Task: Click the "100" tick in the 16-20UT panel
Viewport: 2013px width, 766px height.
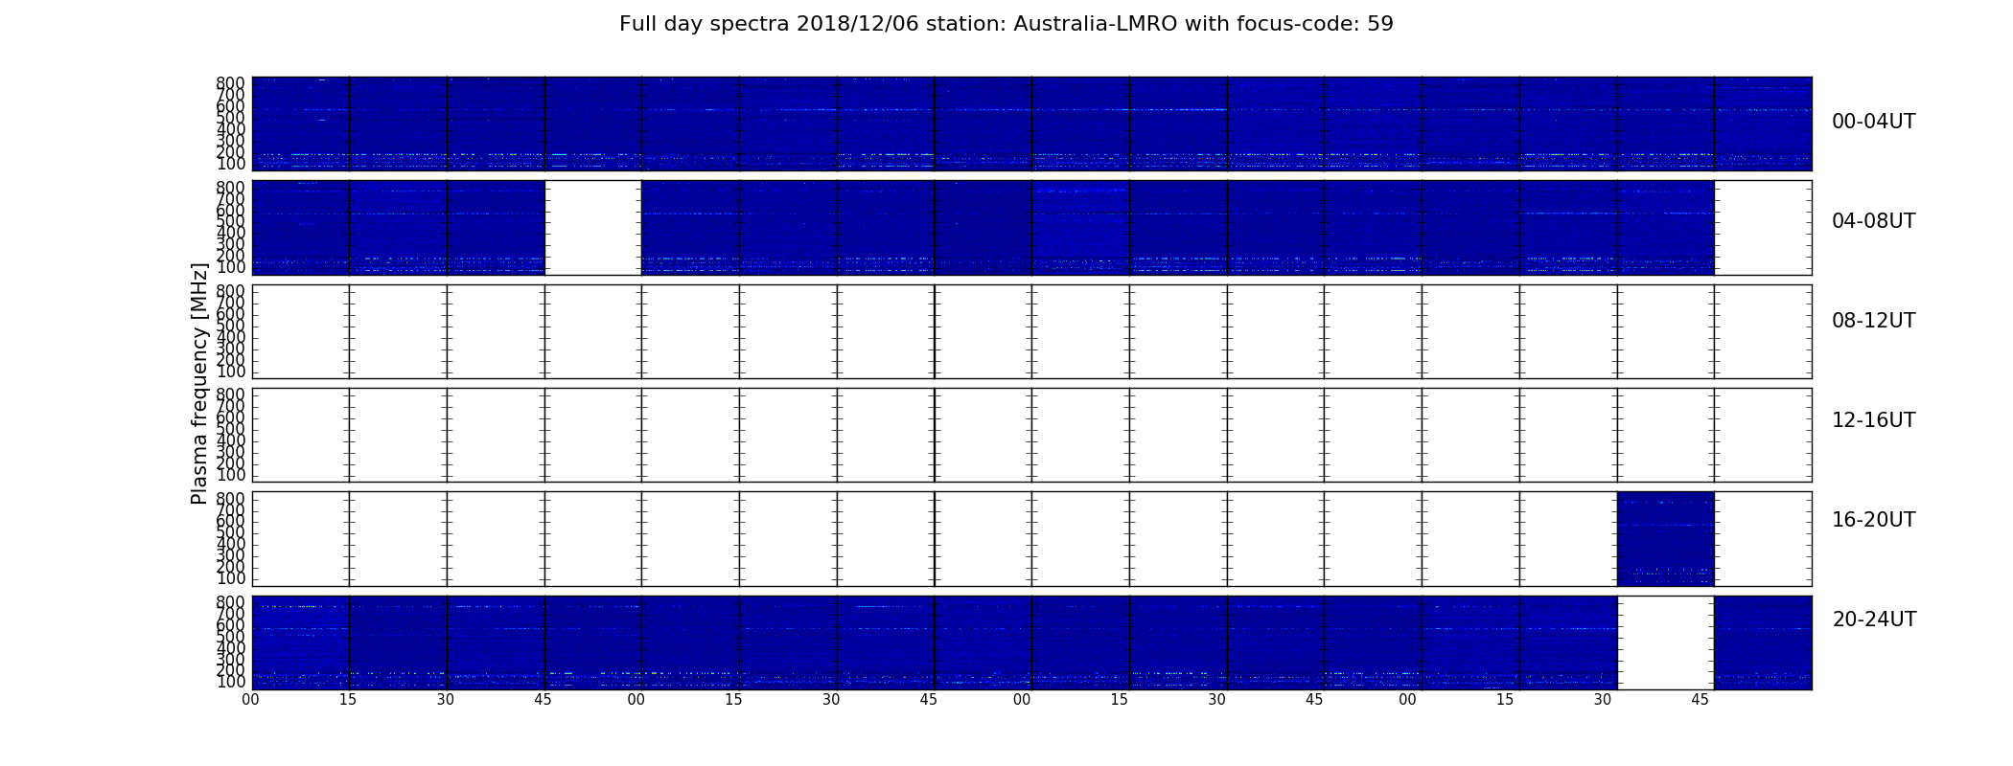Action: [x=231, y=579]
